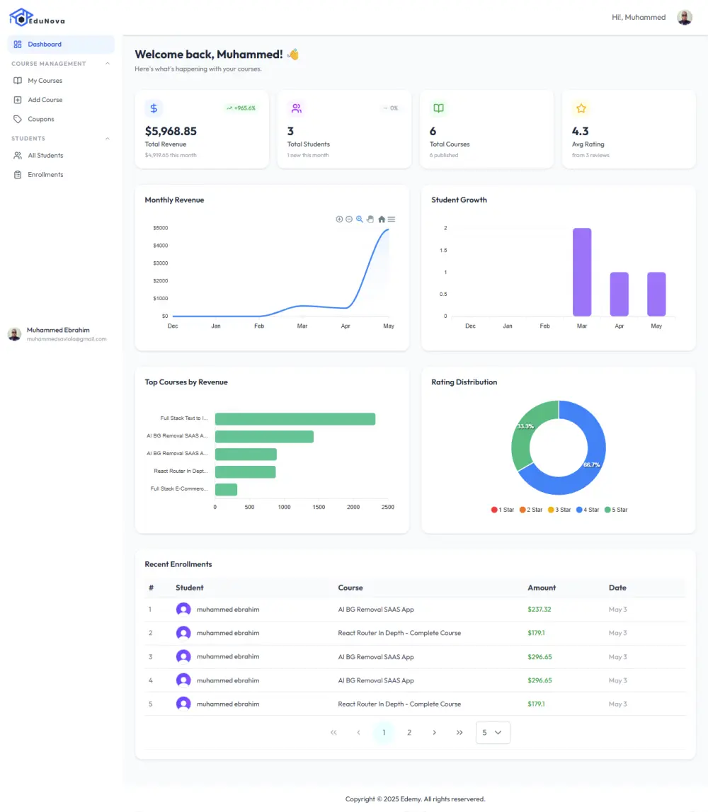Open Coupons section
Image resolution: width=708 pixels, height=812 pixels.
coord(61,119)
